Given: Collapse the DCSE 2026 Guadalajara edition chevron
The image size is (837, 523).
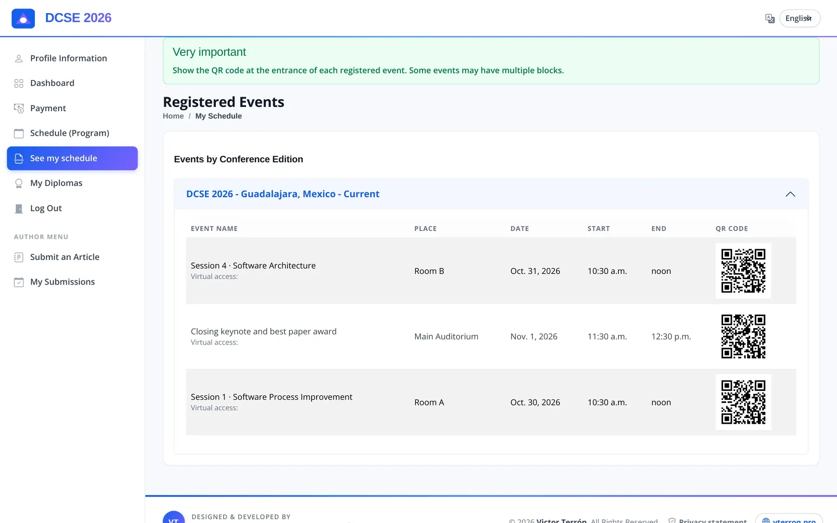Looking at the screenshot, I should 790,194.
